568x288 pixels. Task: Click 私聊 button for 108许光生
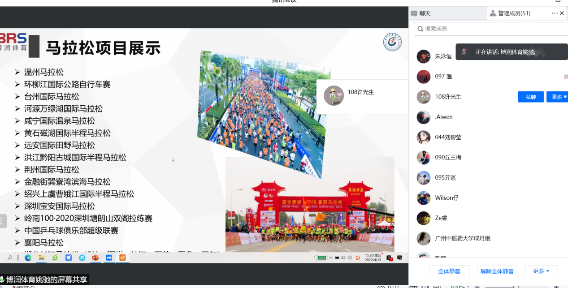531,97
